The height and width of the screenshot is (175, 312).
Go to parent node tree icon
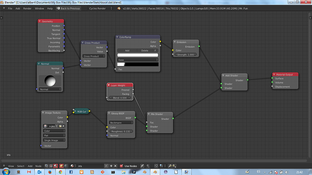148,166
